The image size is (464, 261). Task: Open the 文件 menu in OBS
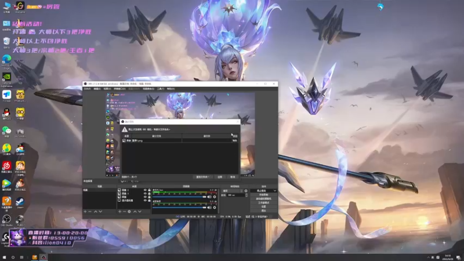[x=88, y=89]
